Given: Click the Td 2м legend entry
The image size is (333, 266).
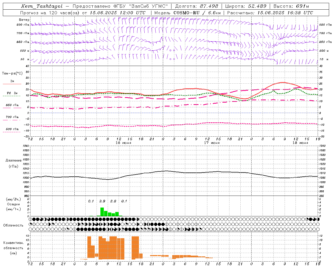Looking at the screenshot, I should click(x=12, y=93).
